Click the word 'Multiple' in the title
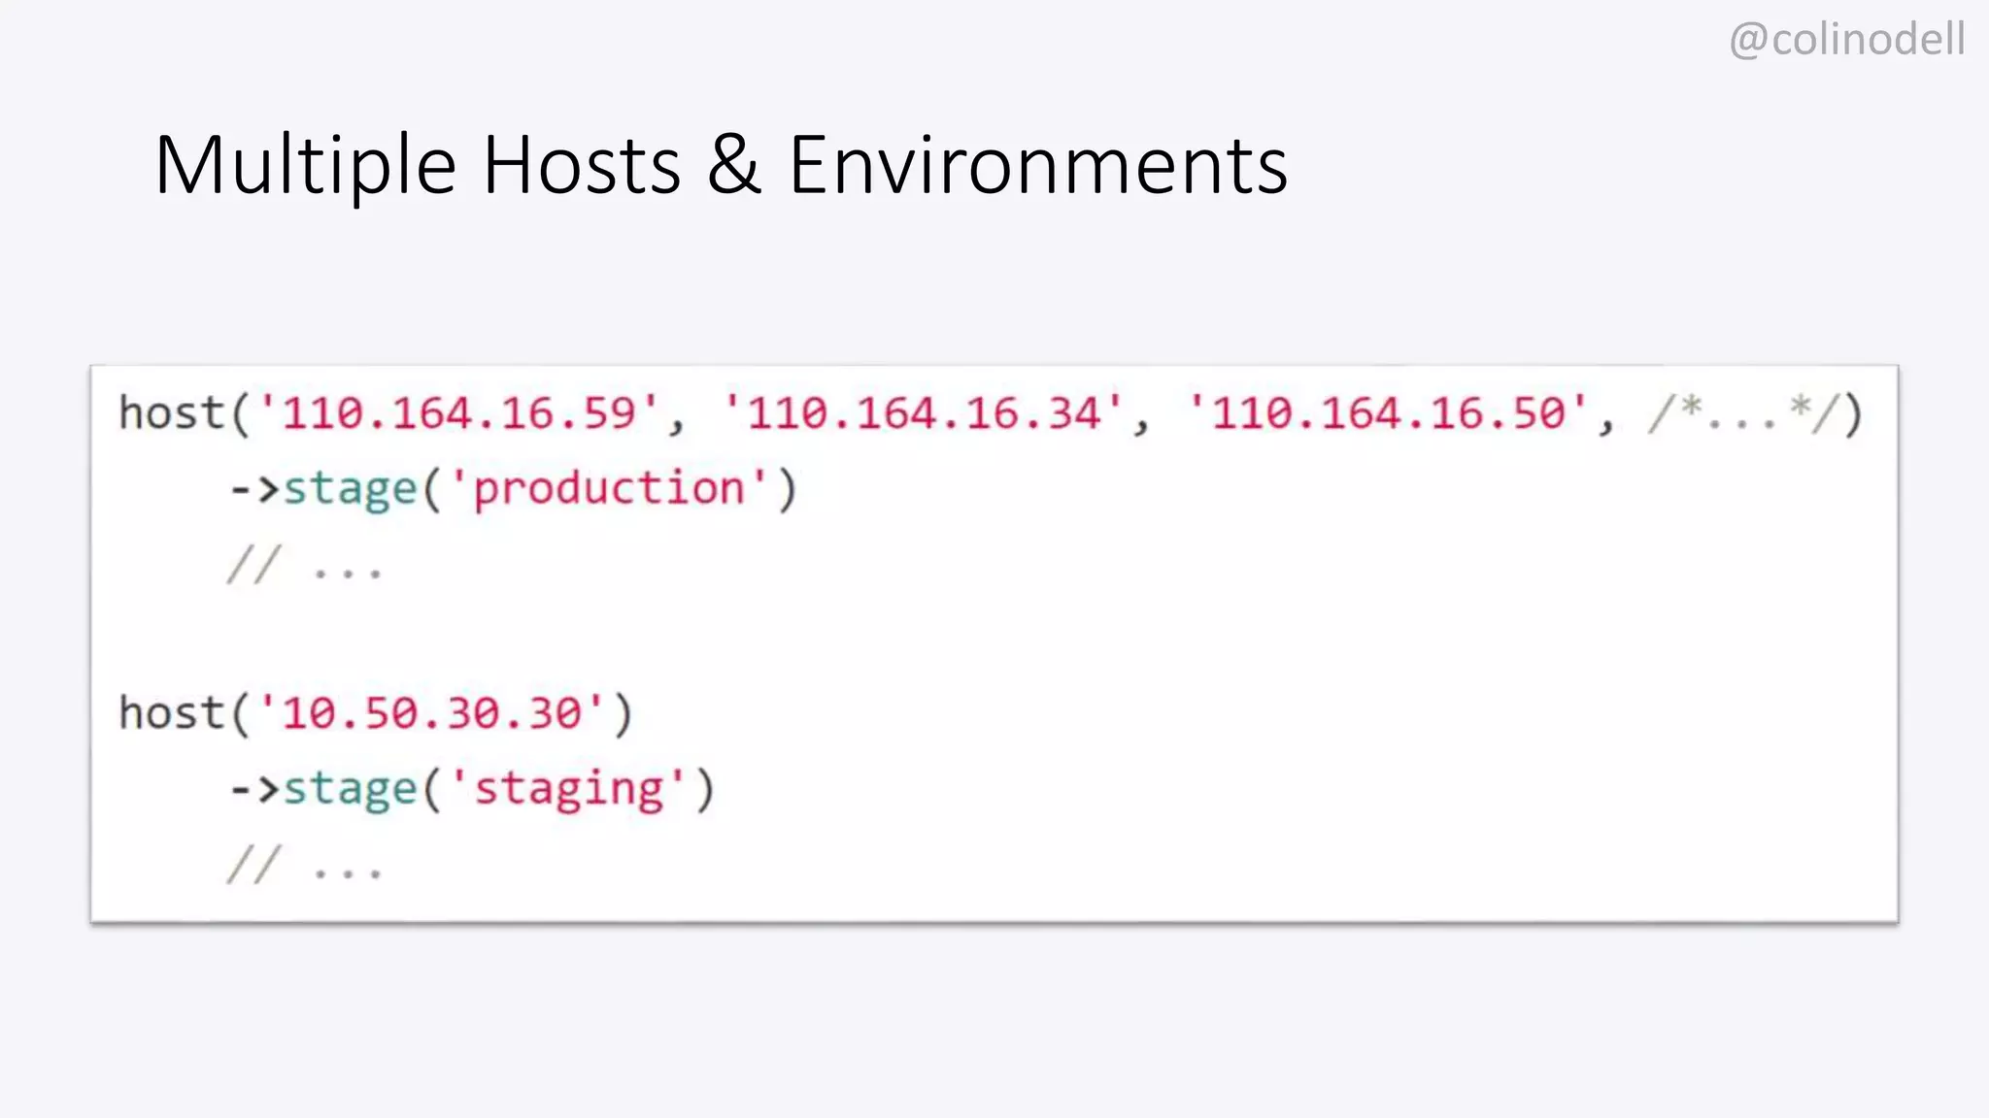Viewport: 1989px width, 1118px height. [305, 165]
